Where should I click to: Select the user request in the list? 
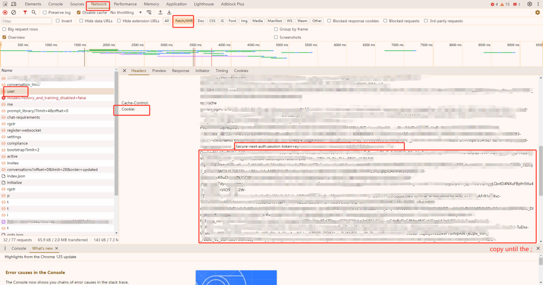click(12, 91)
